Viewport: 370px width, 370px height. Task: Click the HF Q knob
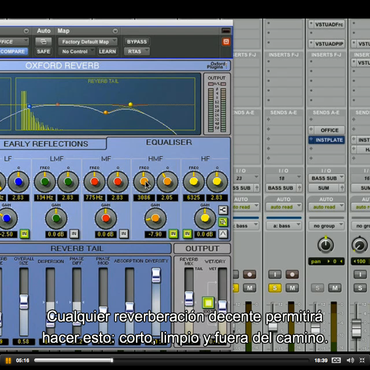pyautogui.click(x=217, y=182)
